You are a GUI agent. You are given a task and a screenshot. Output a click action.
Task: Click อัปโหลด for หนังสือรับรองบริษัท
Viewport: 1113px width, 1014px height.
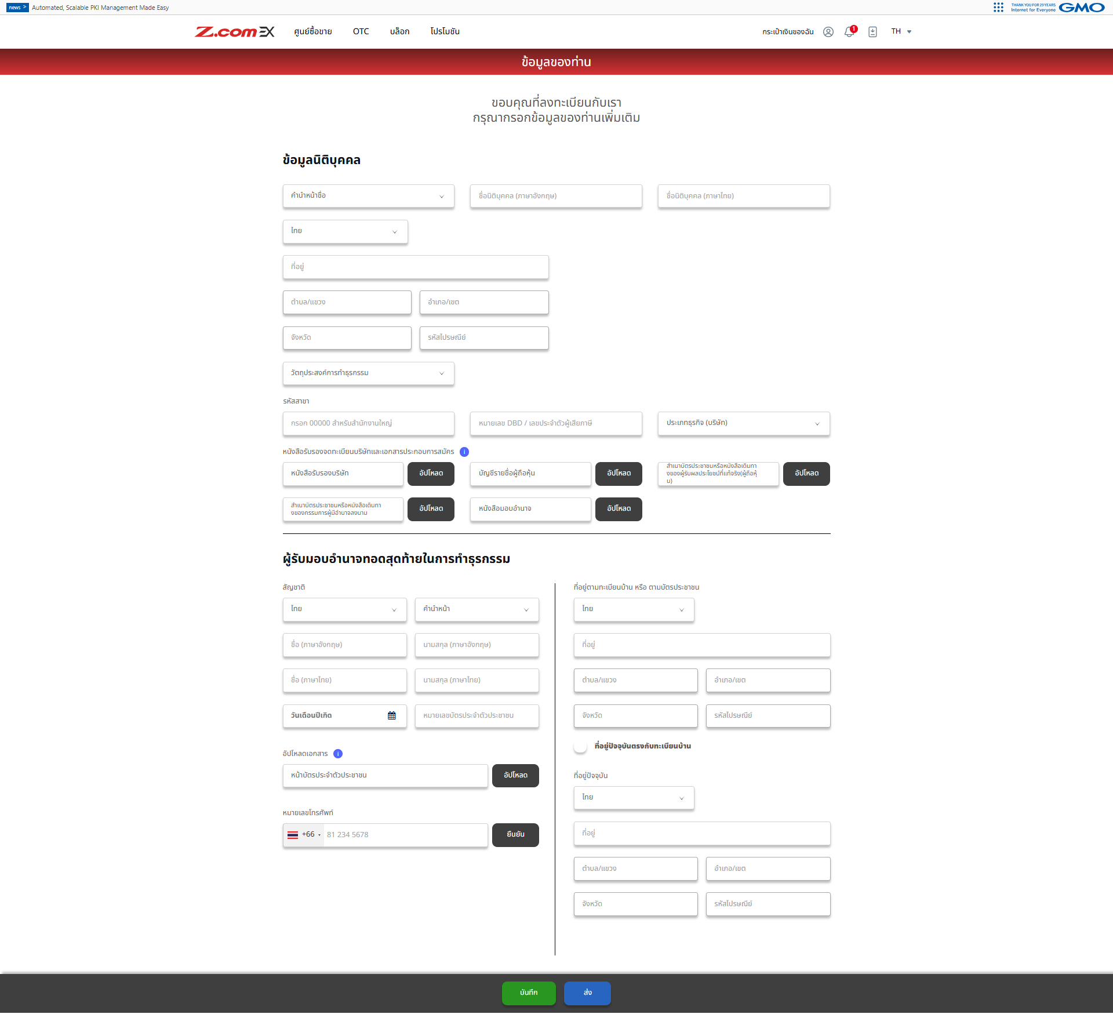[431, 474]
